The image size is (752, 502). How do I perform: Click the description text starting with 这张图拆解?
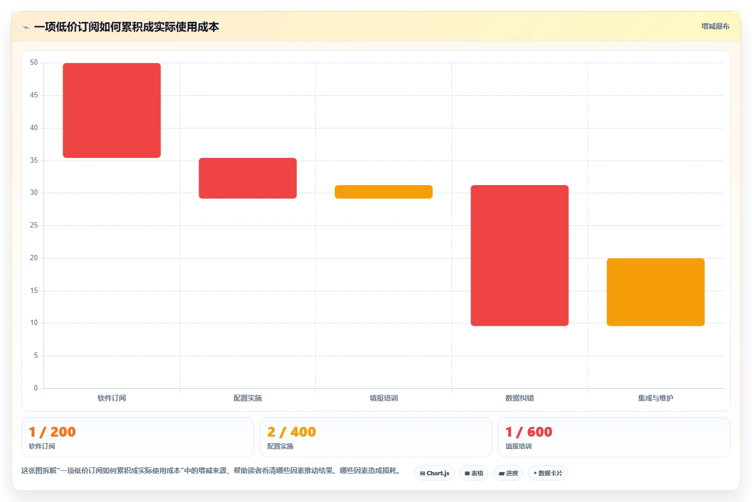(211, 470)
